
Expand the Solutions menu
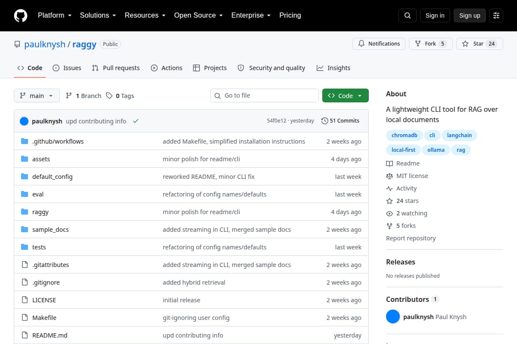98,15
